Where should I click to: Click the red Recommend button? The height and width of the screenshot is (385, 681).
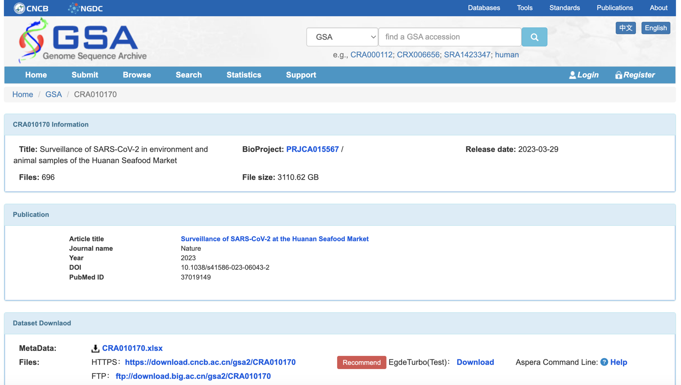click(x=361, y=362)
